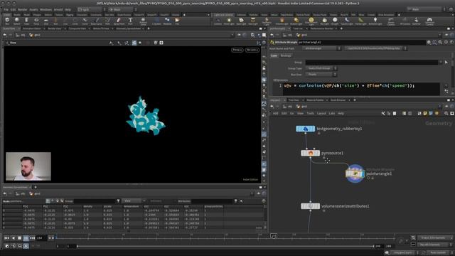Open the Arnold menu
Screen dimensions: 455x256
[58, 9]
